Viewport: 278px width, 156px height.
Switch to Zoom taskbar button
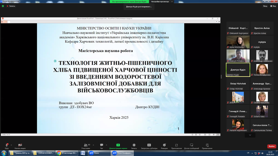click(x=99, y=153)
